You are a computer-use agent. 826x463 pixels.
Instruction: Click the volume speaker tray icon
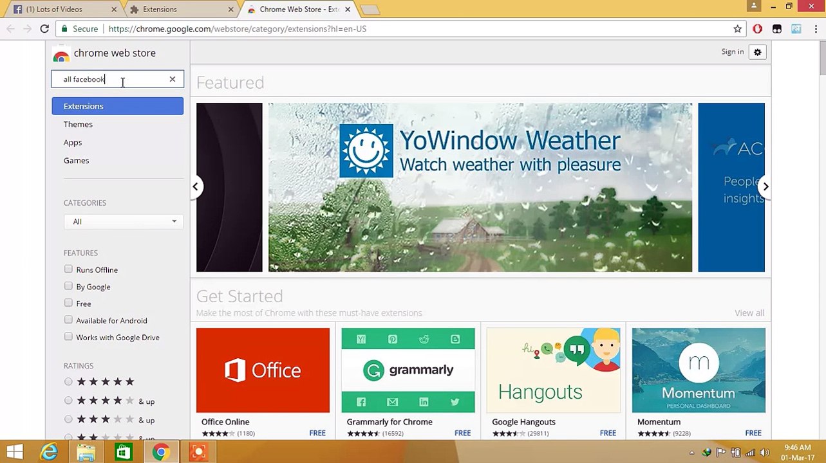(x=765, y=452)
